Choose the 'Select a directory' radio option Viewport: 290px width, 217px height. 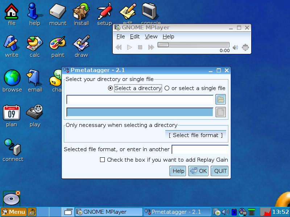click(110, 88)
